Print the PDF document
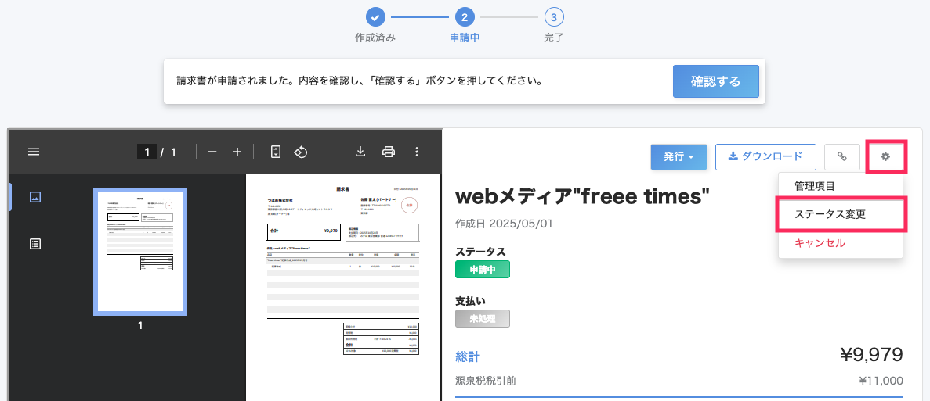930x401 pixels. [389, 152]
